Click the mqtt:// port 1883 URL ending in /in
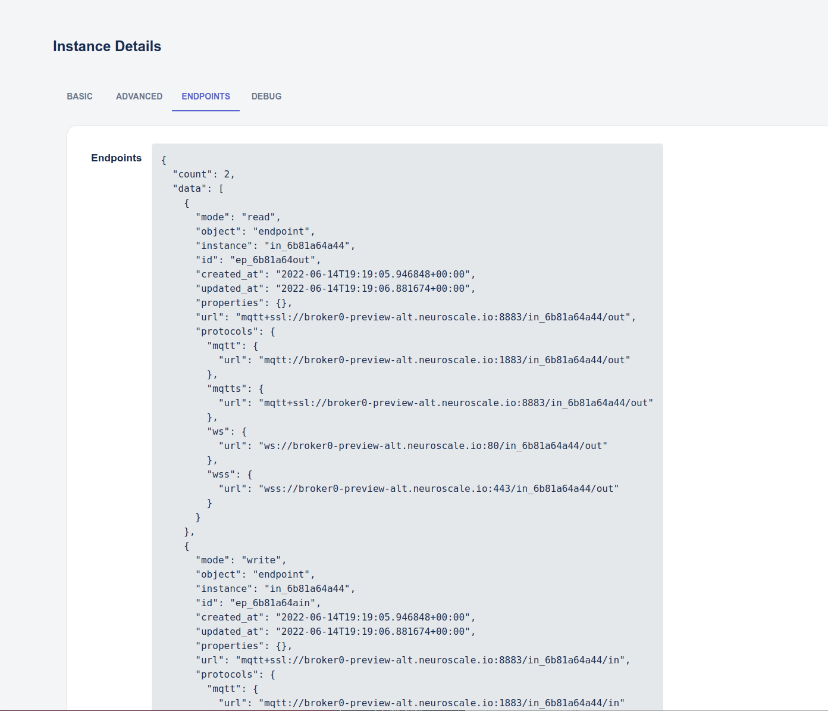 pyautogui.click(x=422, y=703)
